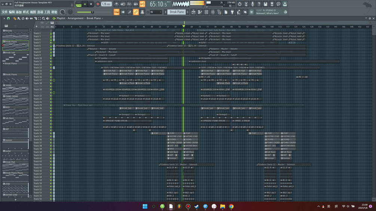Open the speech bubble project info icon
Screen dimensions: 376x211
click(x=278, y=4)
